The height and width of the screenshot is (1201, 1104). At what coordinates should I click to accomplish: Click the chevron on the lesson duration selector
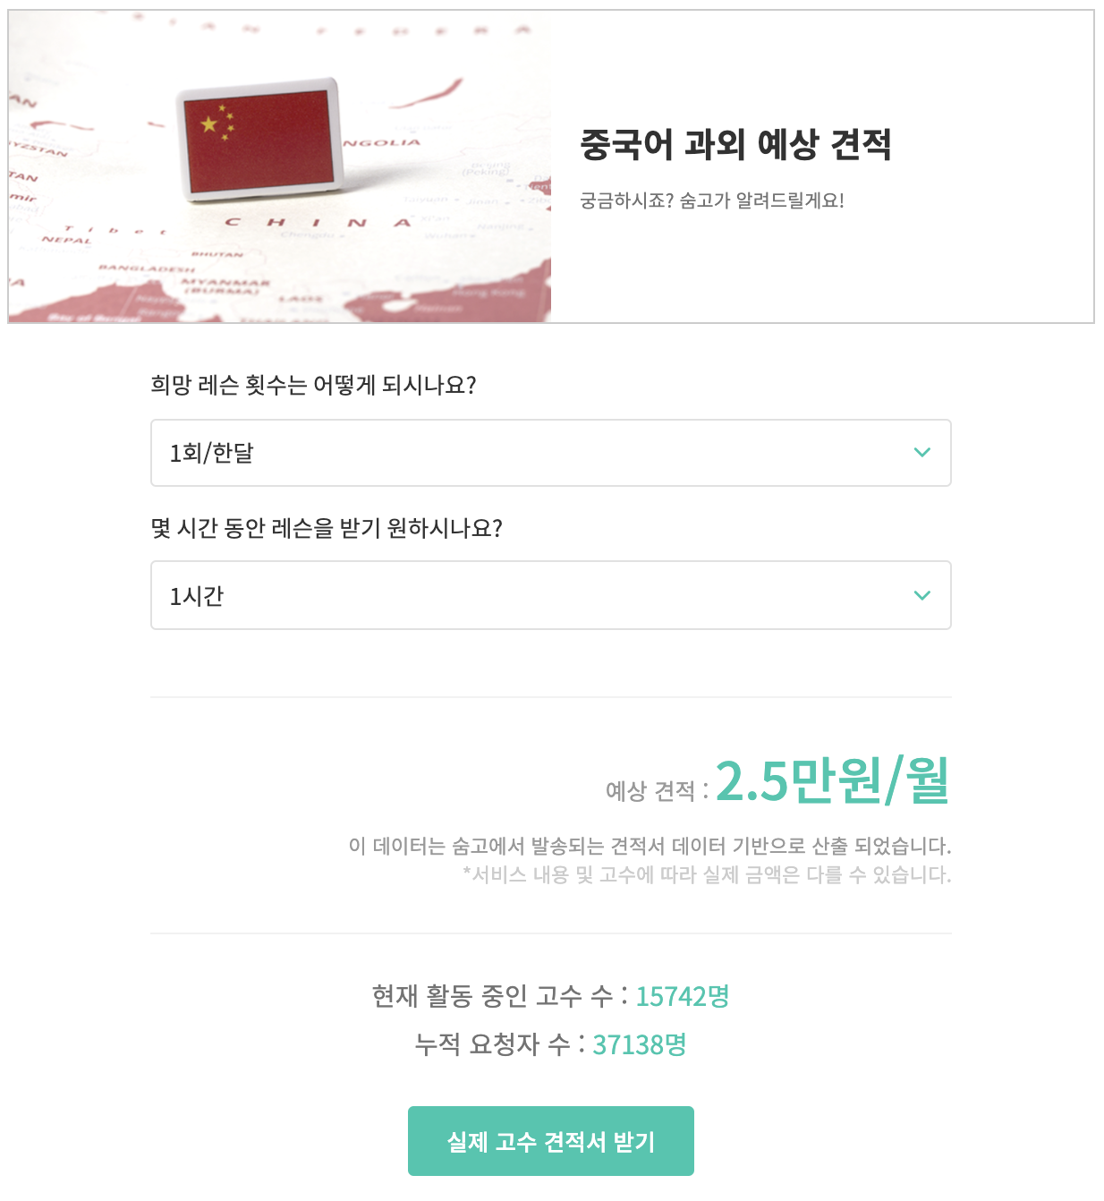point(922,595)
